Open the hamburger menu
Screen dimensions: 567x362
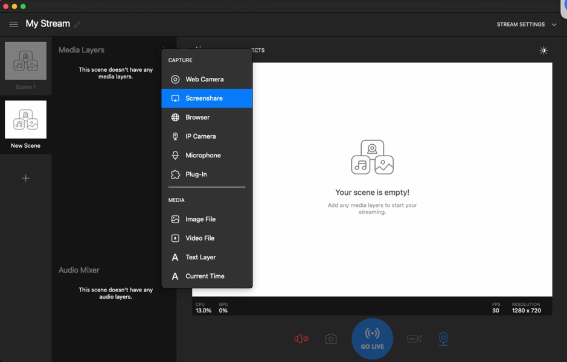[13, 24]
